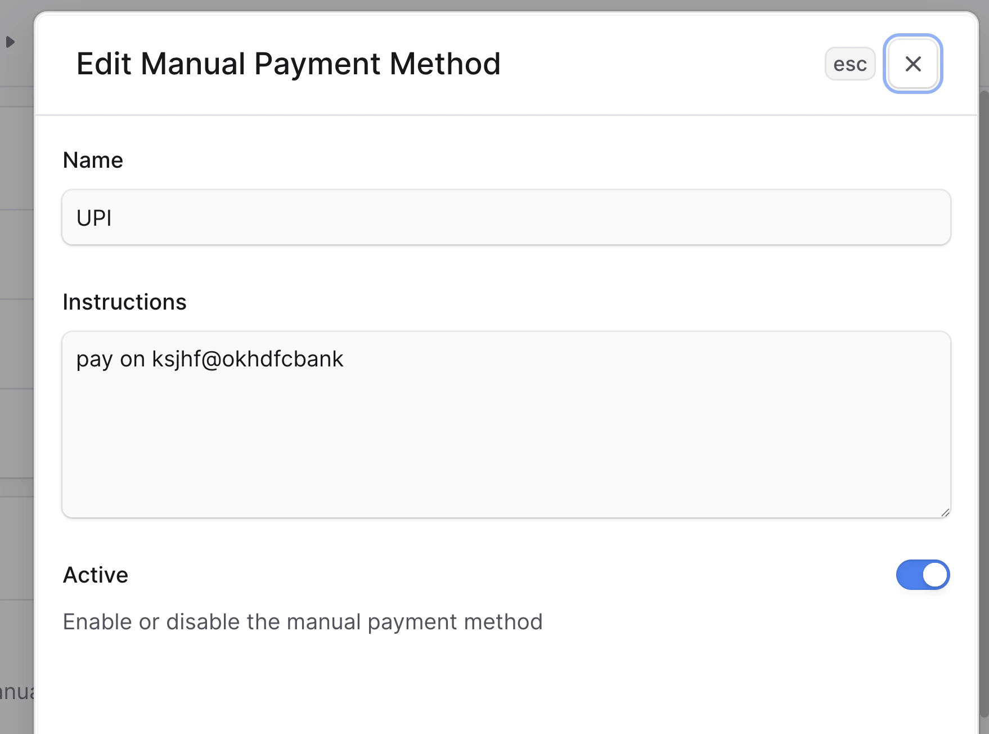
Task: Click the esc hint next to the close button
Action: pyautogui.click(x=849, y=64)
